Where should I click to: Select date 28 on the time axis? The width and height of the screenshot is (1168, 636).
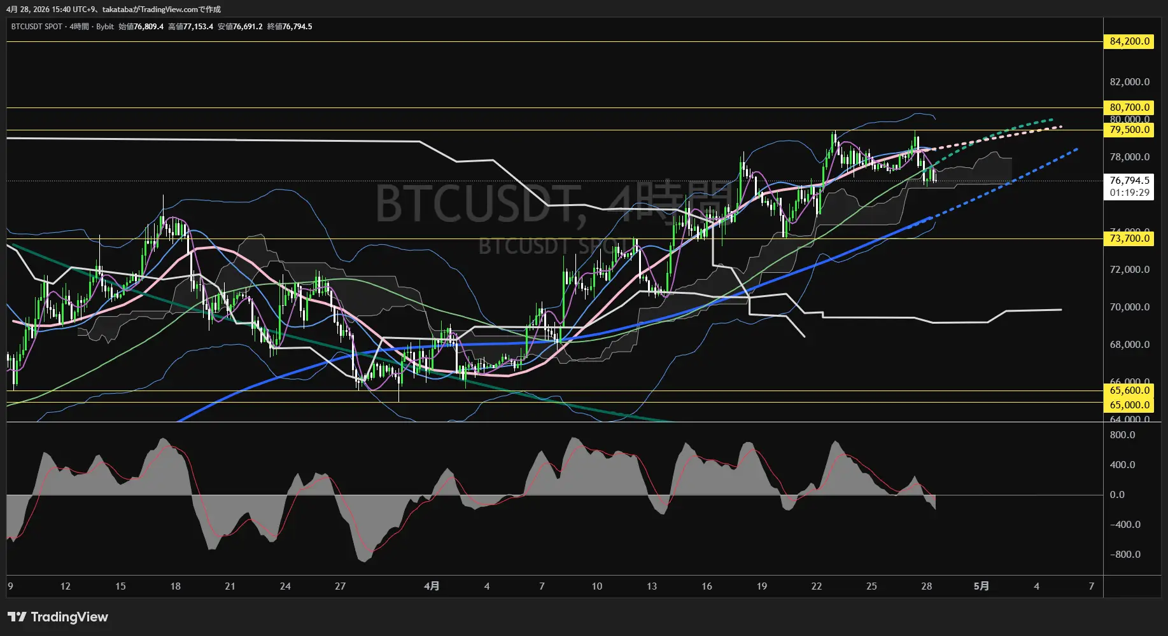pos(926,586)
